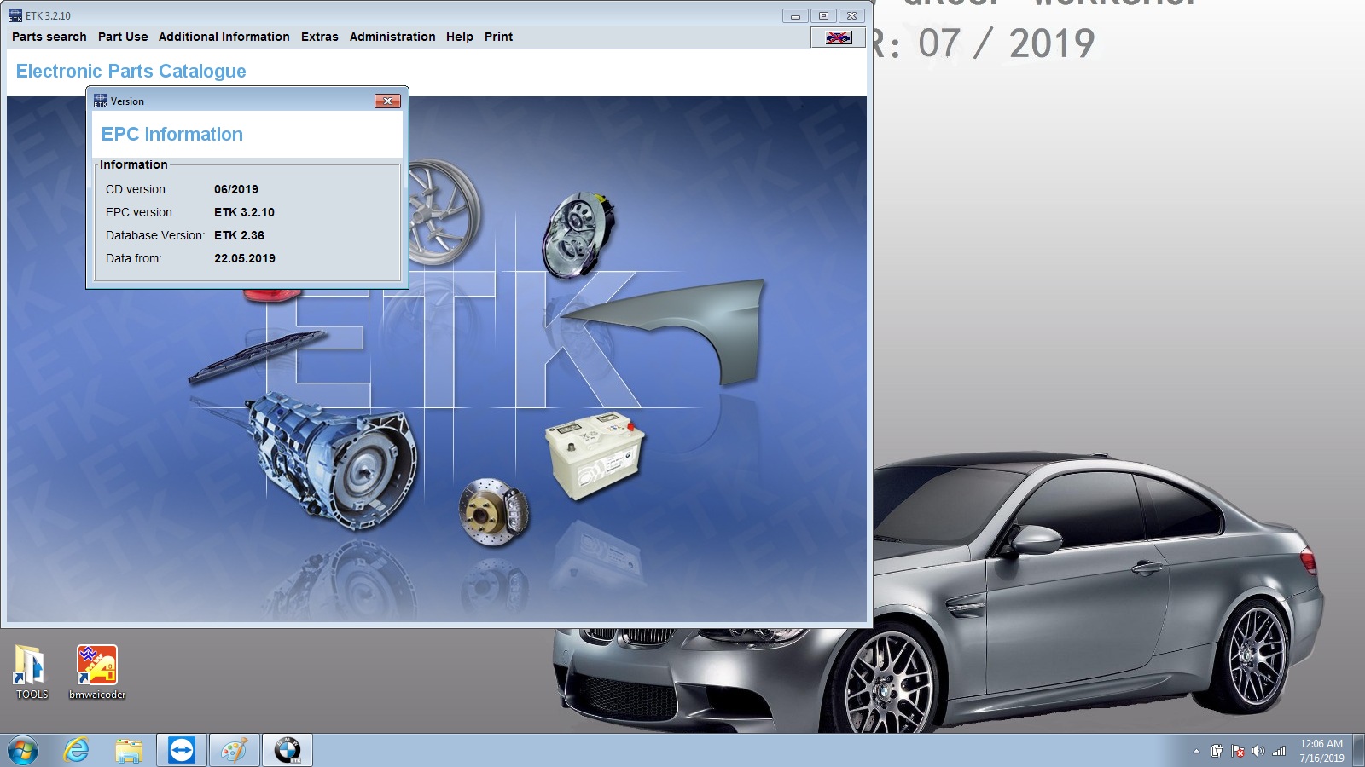The height and width of the screenshot is (767, 1365).
Task: Minimize the ETK 3.2.10 window
Action: 795,15
